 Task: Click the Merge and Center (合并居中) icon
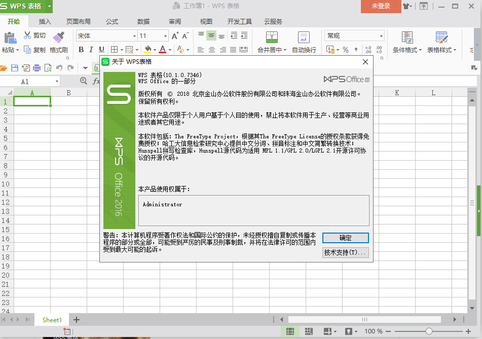(272, 37)
